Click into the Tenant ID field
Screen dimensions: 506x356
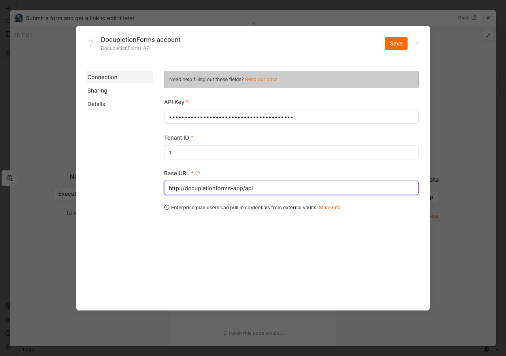click(x=291, y=152)
